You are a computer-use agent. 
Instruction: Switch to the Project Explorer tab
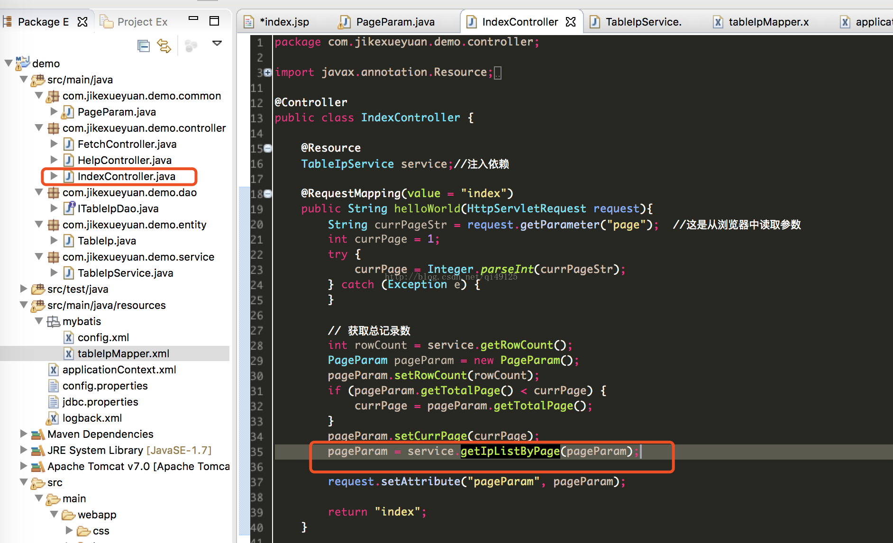(134, 22)
